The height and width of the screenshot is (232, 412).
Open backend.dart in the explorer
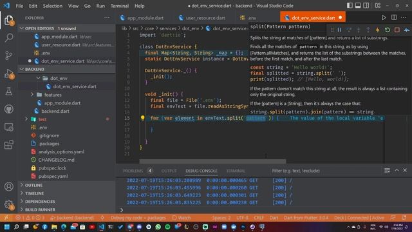[55, 111]
